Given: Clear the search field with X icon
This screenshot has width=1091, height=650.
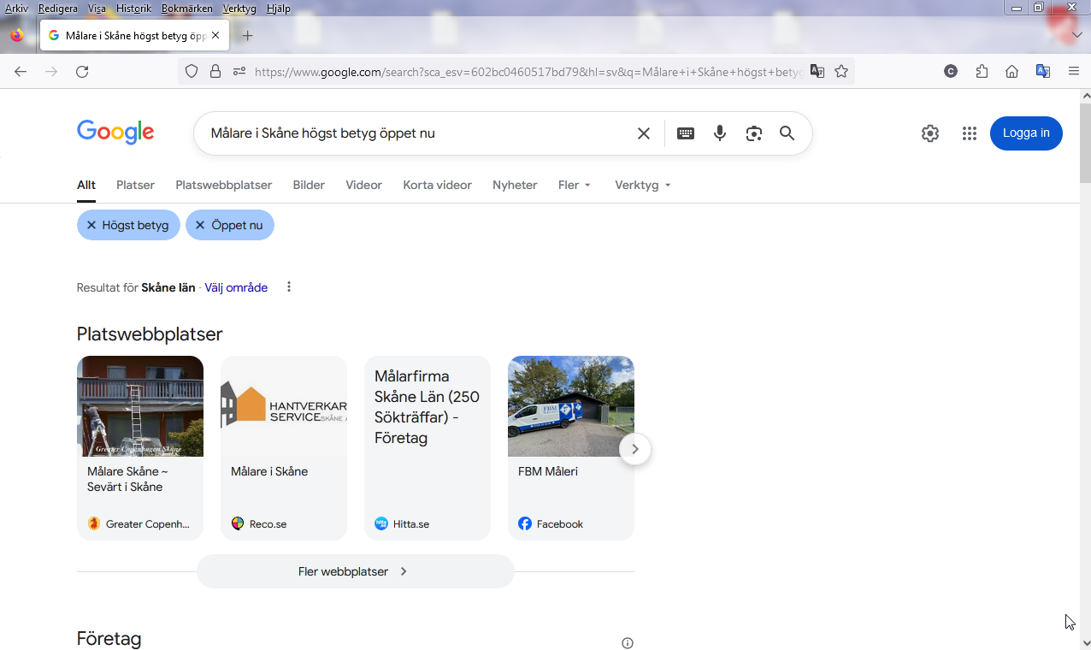Looking at the screenshot, I should [x=644, y=133].
